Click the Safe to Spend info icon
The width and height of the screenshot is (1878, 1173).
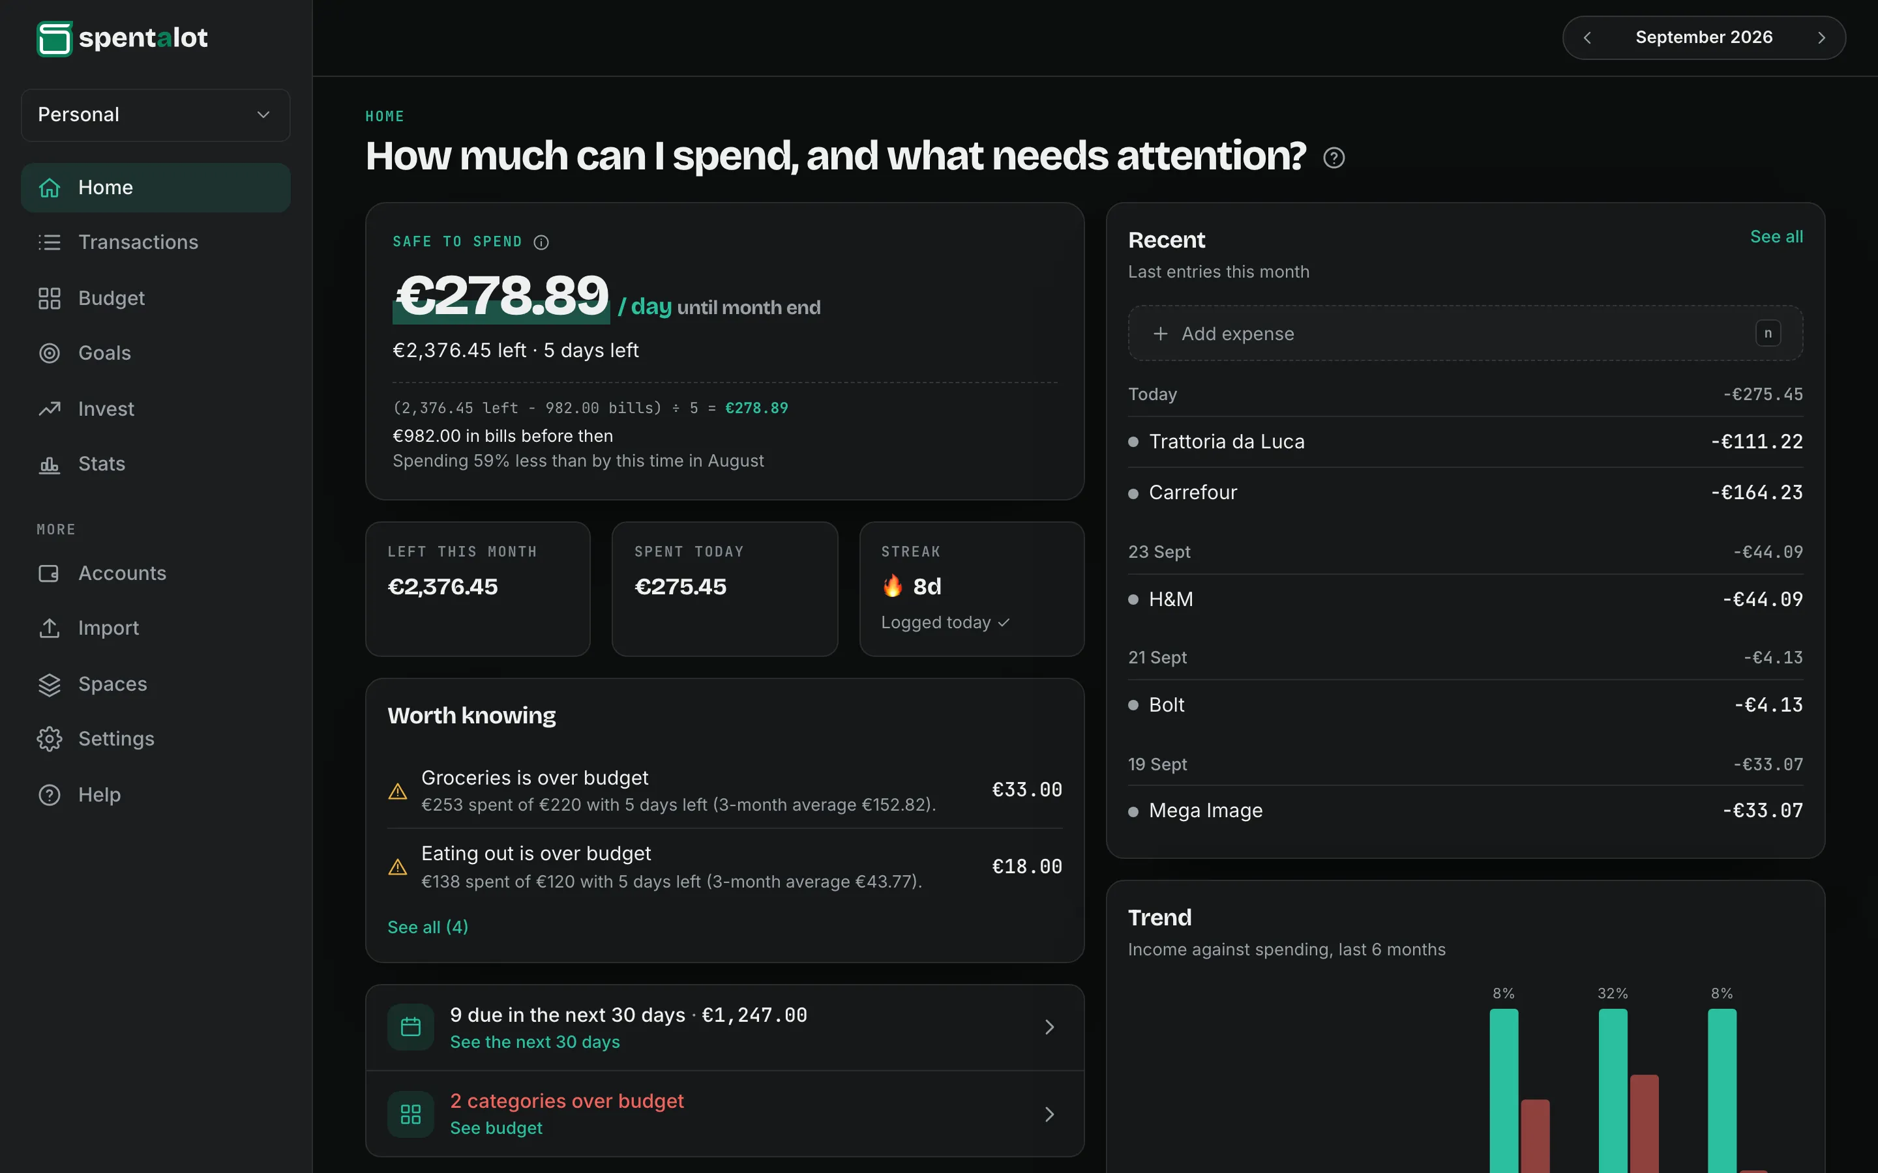(x=541, y=242)
